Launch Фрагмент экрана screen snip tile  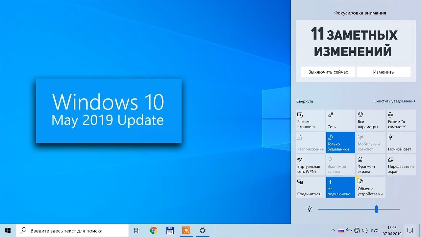click(371, 165)
